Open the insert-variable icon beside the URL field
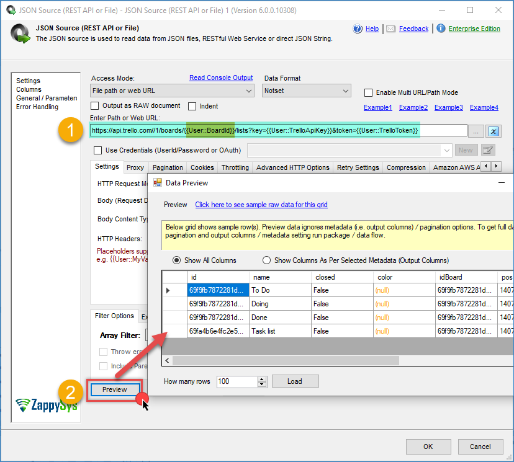This screenshot has height=462, width=514. tap(494, 131)
